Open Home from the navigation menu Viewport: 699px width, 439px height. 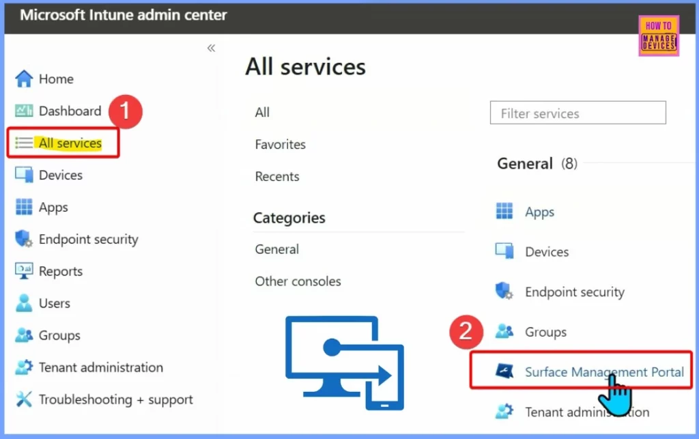(56, 79)
